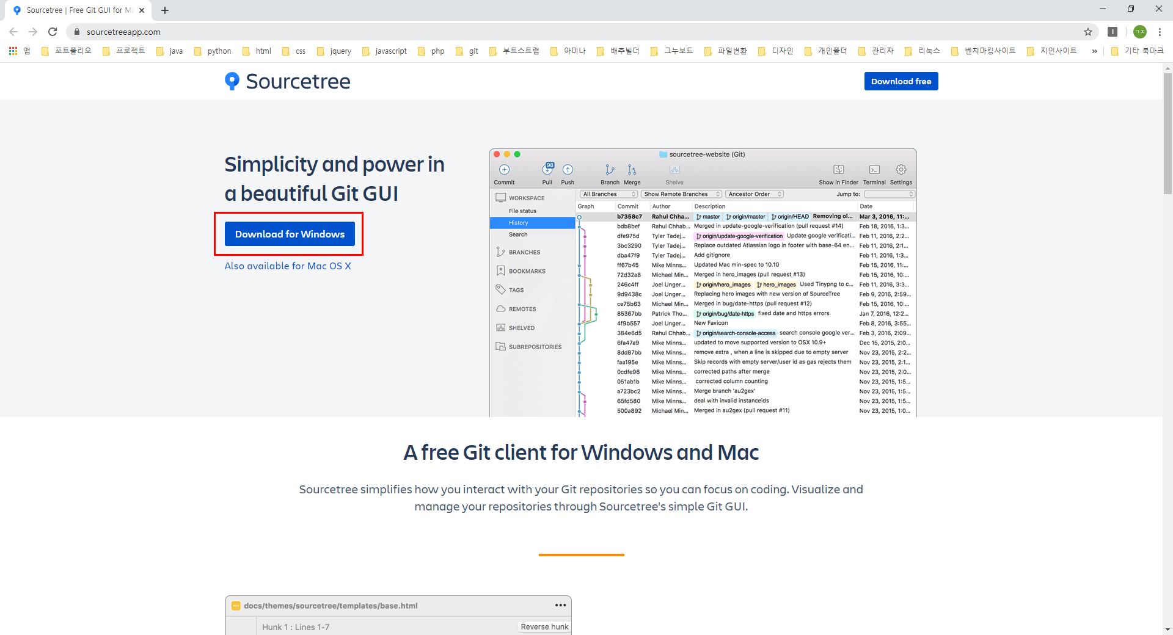The width and height of the screenshot is (1173, 635).
Task: Click the REMOTES cloud icon in sidebar
Action: (x=500, y=309)
